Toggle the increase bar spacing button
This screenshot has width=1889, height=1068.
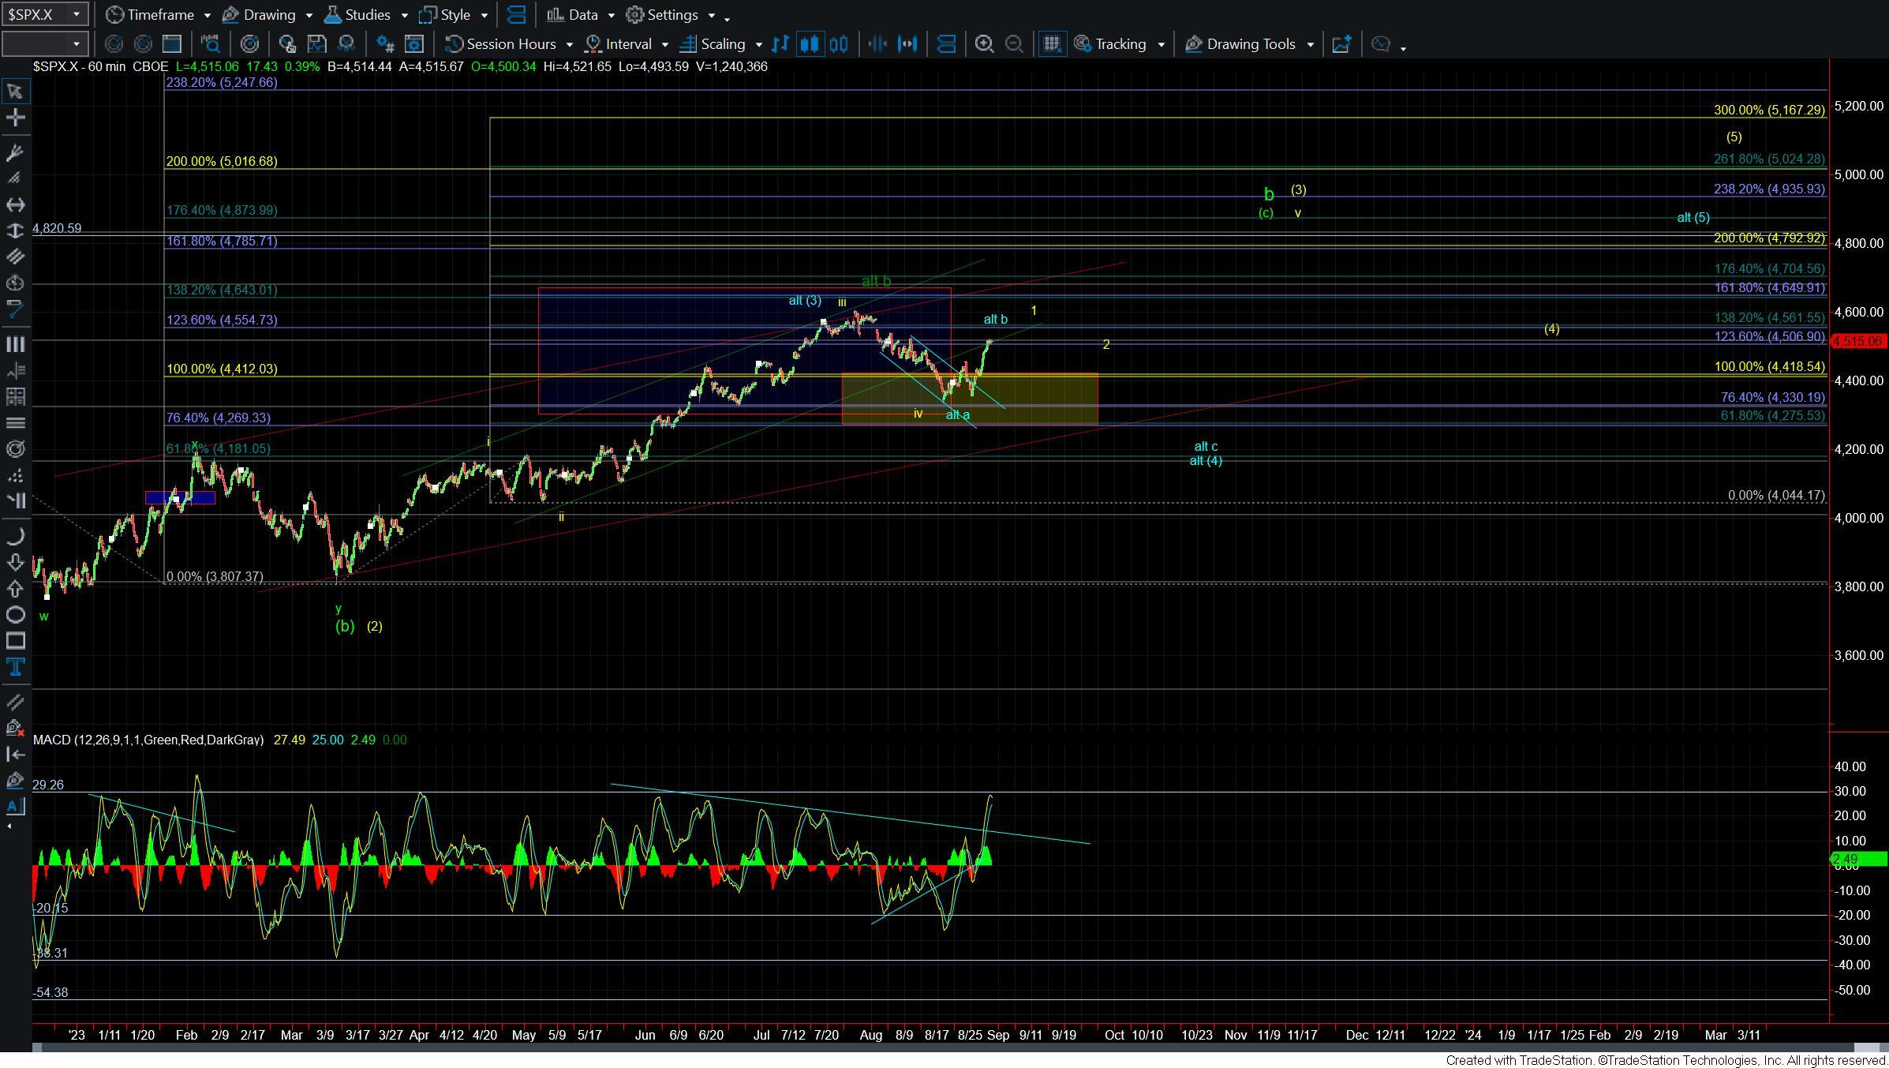pos(908,44)
